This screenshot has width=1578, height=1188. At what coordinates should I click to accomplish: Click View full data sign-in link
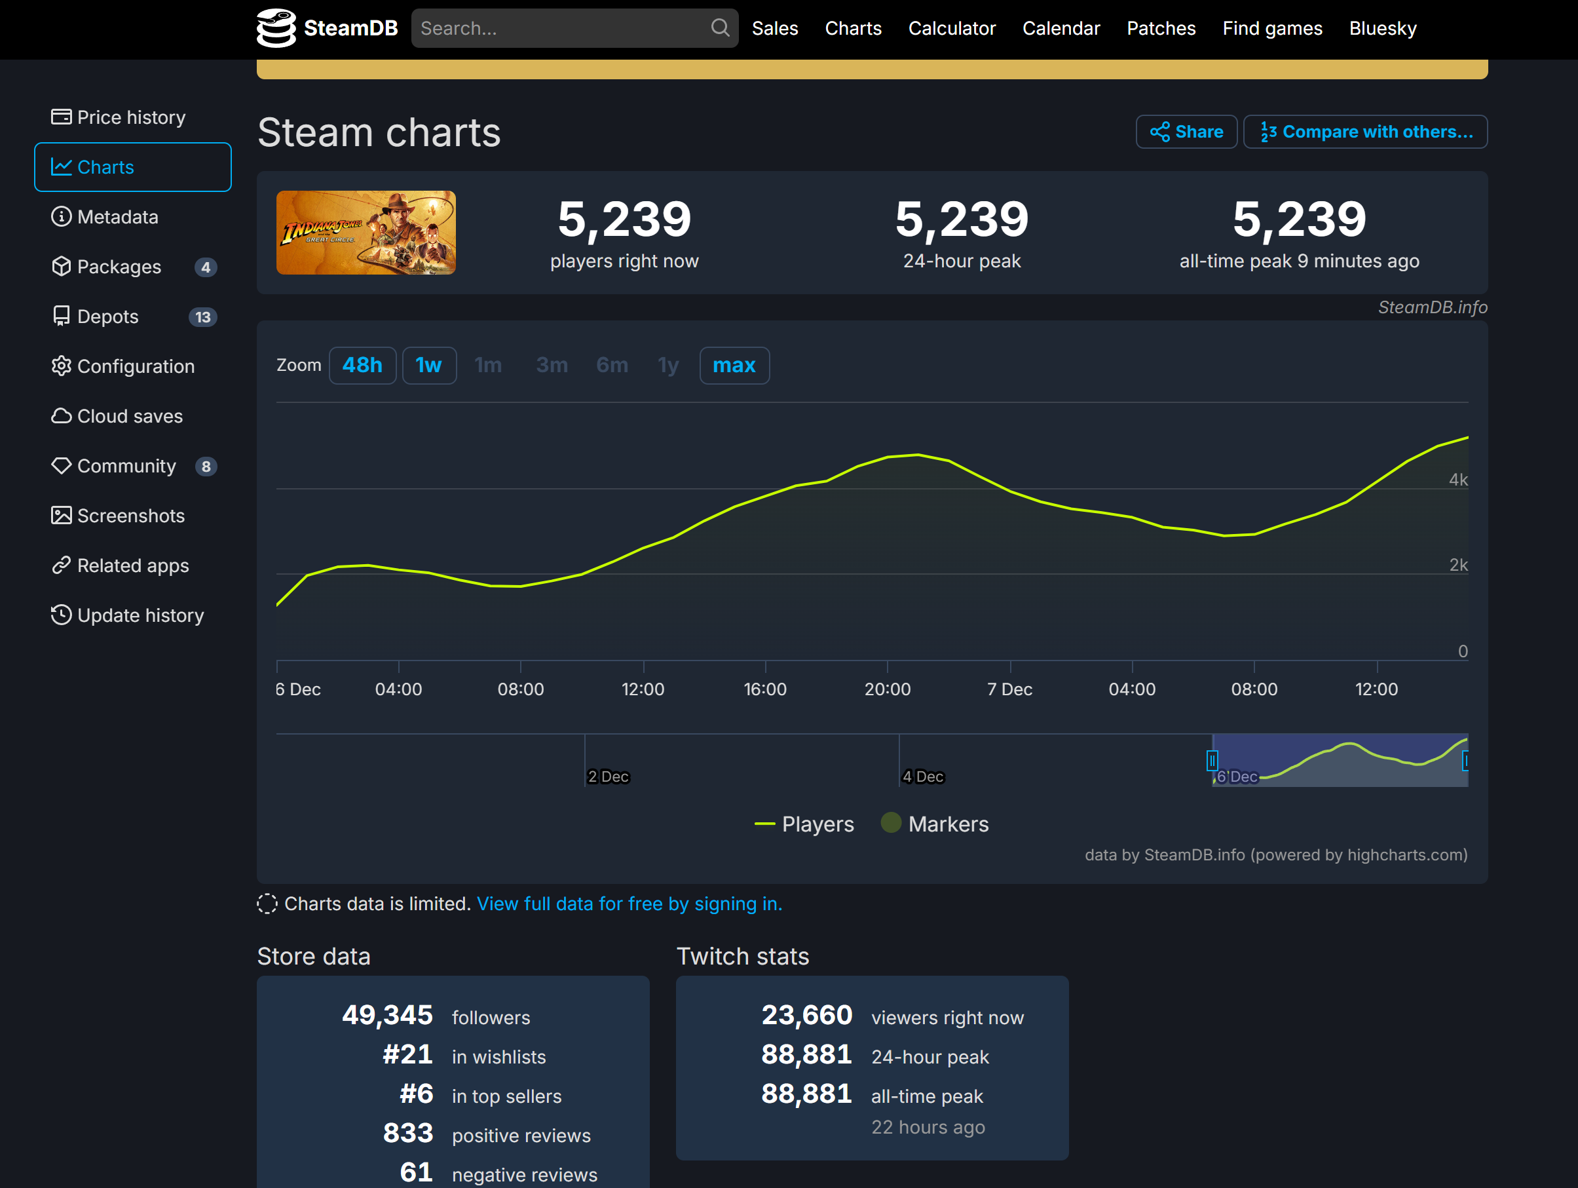(x=629, y=904)
